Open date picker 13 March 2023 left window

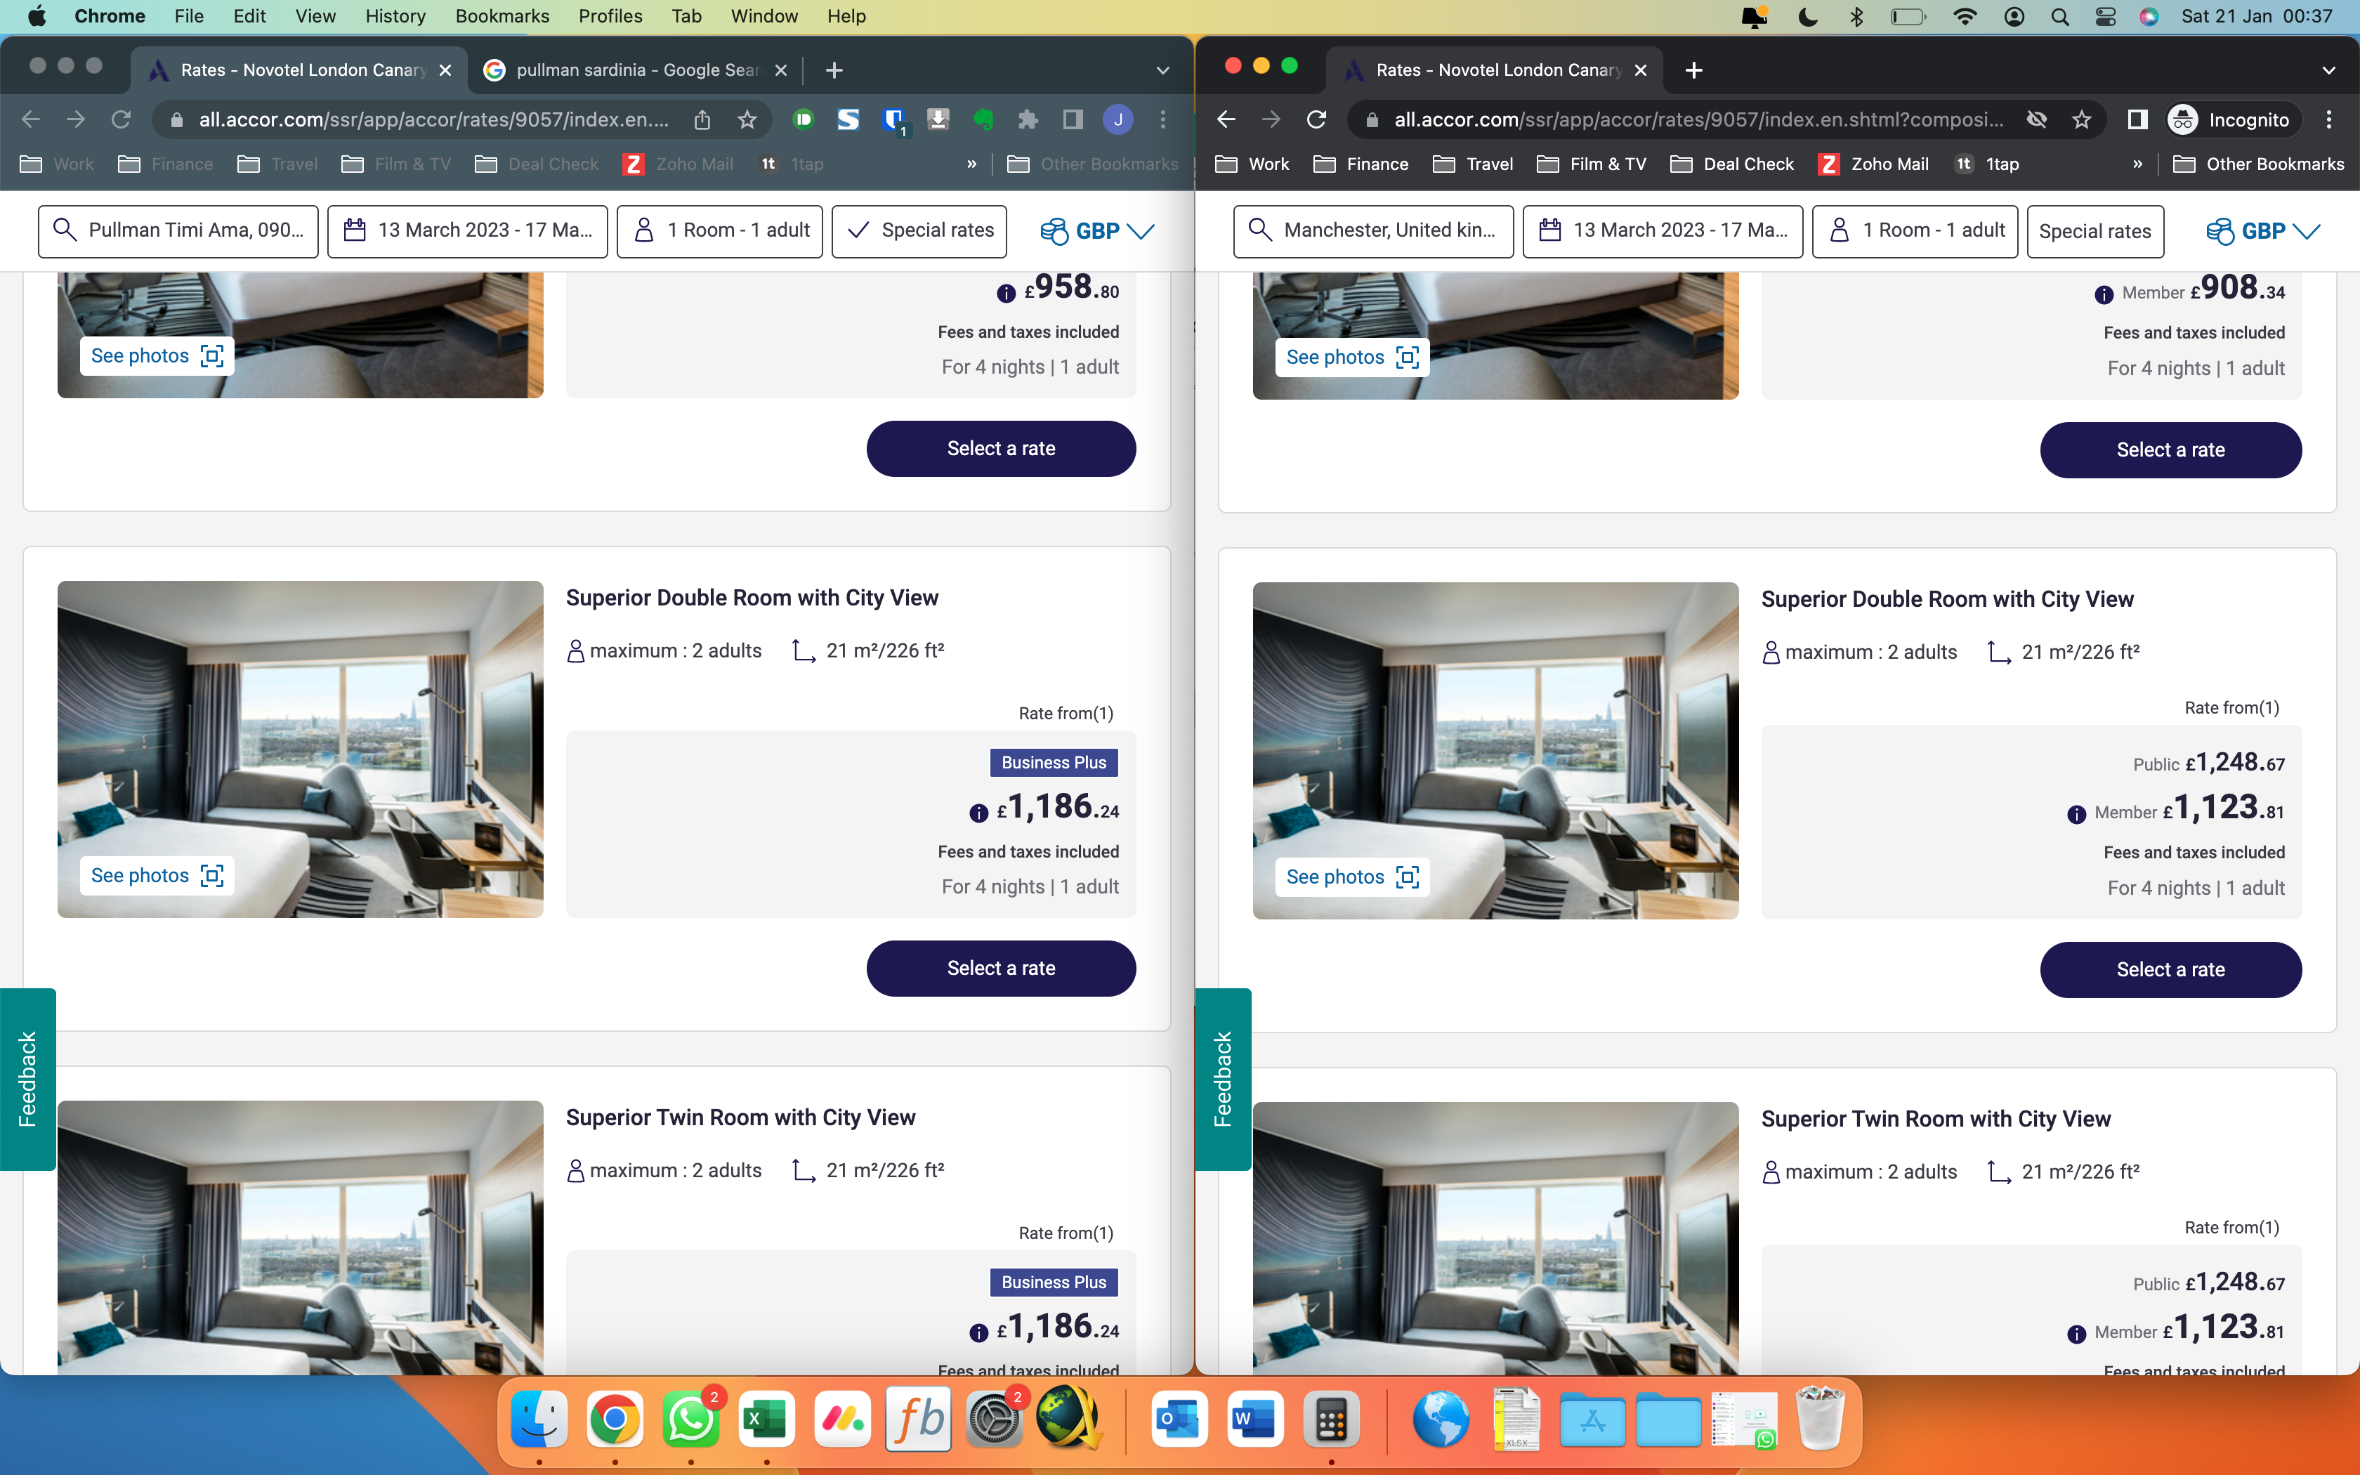[x=467, y=230]
